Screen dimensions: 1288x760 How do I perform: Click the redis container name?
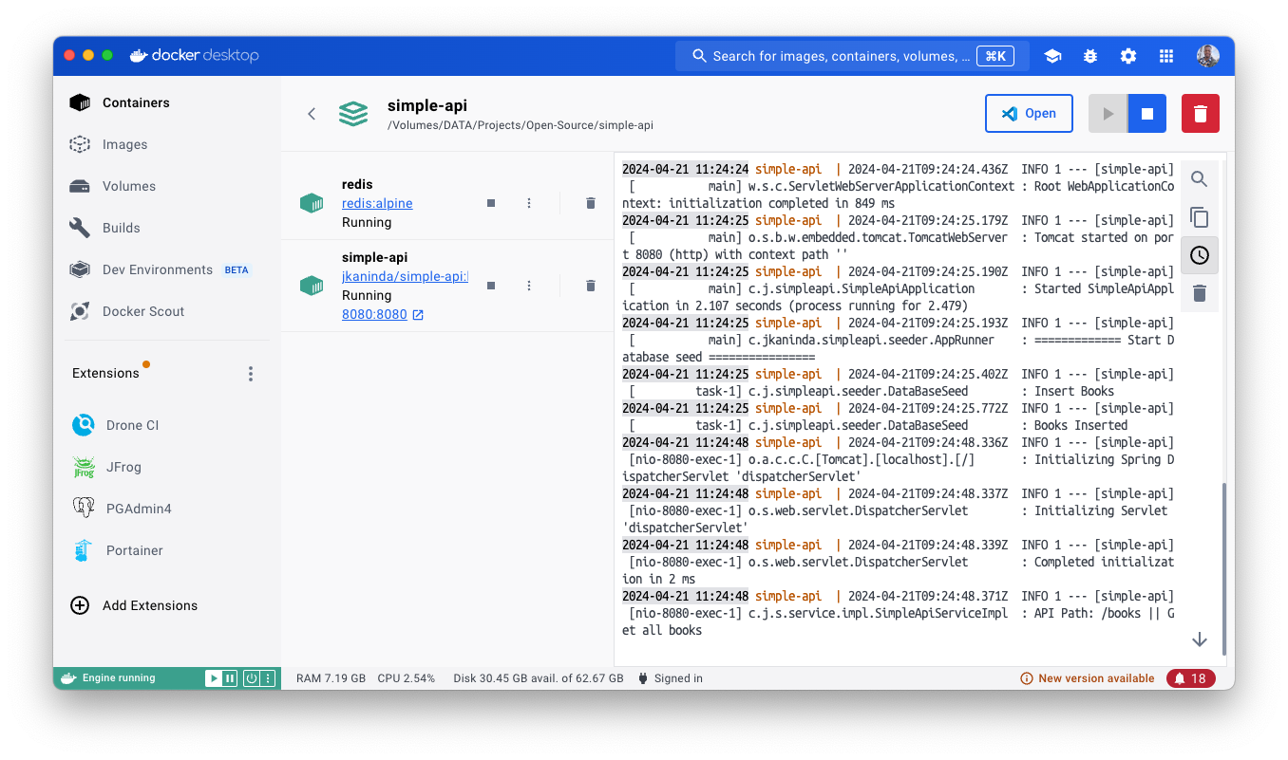tap(357, 184)
